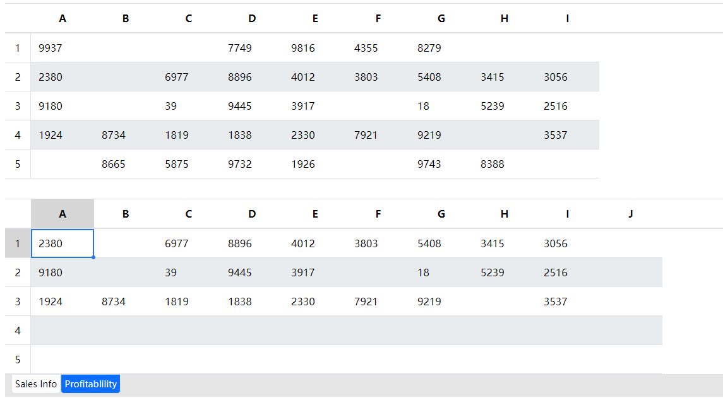Screen dimensions: 723x398
Task: Click cell with 8279 in upper sheet
Action: point(441,48)
